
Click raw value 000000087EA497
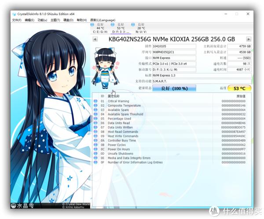coord(233,132)
